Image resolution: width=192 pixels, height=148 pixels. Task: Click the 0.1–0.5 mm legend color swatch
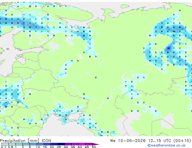pyautogui.click(x=5, y=144)
